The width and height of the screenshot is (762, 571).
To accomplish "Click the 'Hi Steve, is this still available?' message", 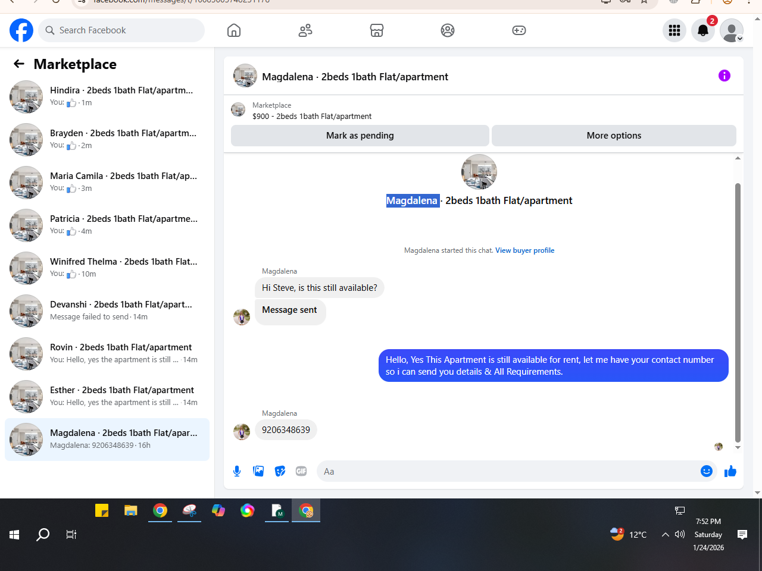I will point(320,288).
